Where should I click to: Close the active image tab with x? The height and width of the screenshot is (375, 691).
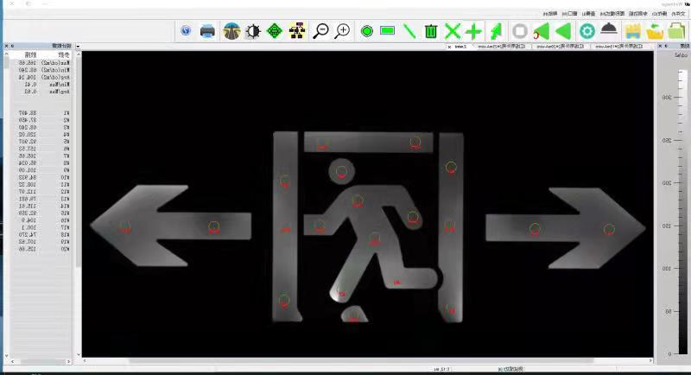pos(449,47)
